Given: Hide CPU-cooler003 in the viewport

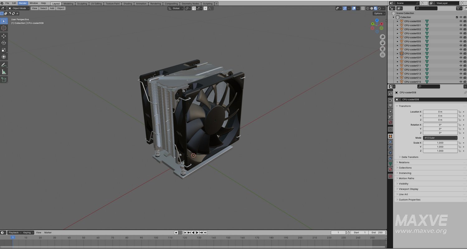Looking at the screenshot, I should click(461, 33).
